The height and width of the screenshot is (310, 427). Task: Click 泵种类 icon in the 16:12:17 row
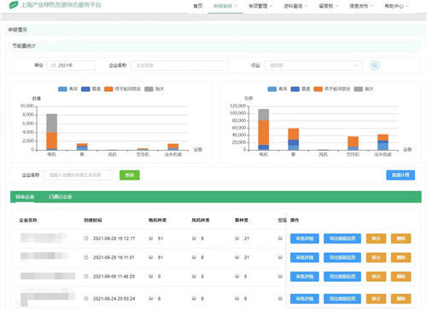click(237, 238)
